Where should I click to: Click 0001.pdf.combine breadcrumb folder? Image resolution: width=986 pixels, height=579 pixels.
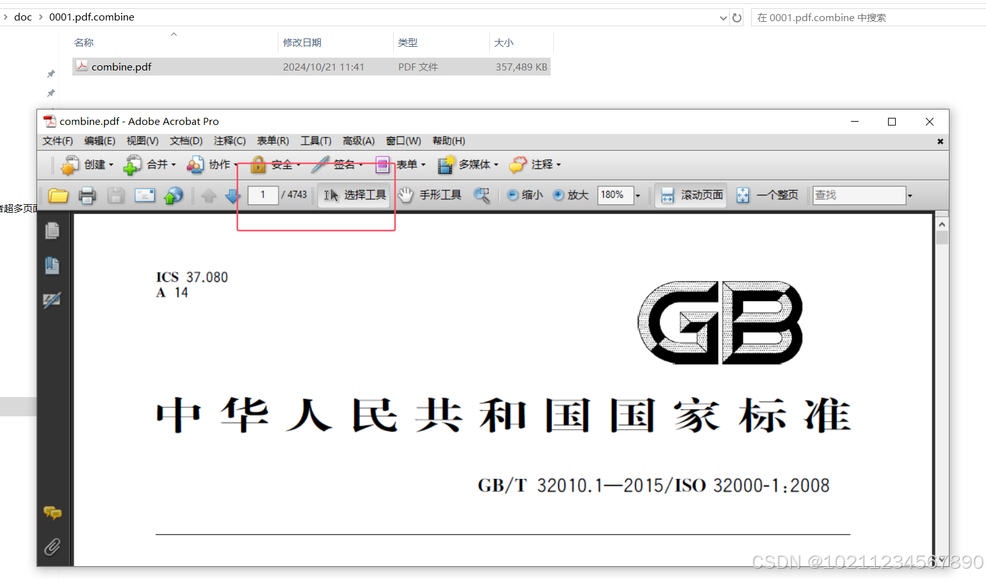click(92, 17)
